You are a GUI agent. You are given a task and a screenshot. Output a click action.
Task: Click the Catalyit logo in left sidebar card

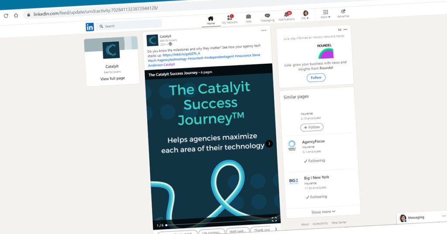(x=111, y=51)
